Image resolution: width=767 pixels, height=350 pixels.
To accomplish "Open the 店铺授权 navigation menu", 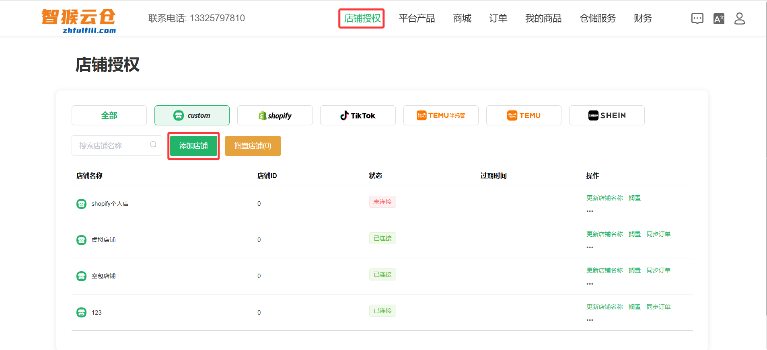I will 362,18.
